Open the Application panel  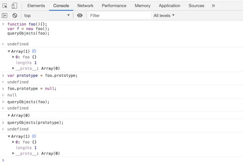(169, 5)
